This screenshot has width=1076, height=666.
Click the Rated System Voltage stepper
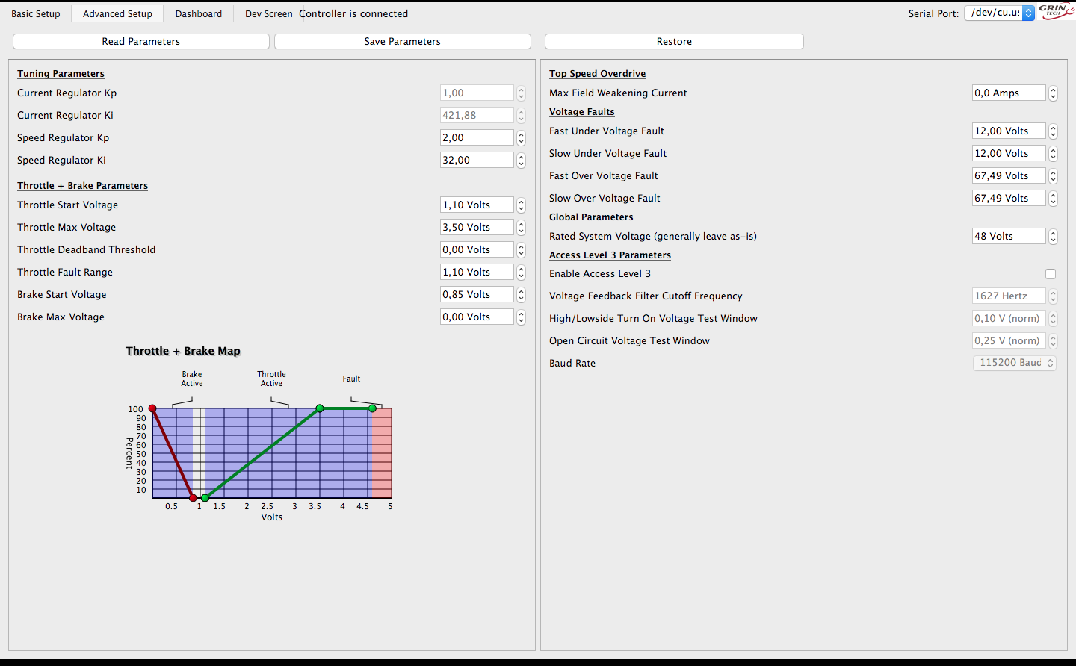(x=1053, y=237)
